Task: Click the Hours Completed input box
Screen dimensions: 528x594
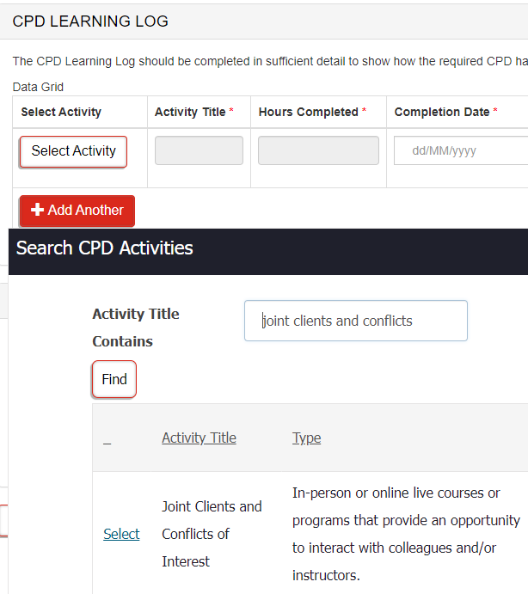Action: coord(318,151)
